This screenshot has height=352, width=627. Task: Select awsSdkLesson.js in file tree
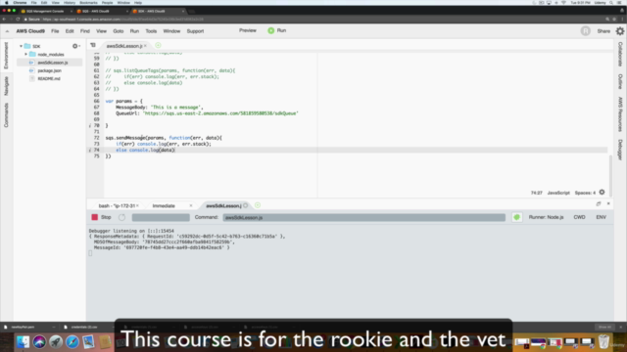tap(52, 63)
